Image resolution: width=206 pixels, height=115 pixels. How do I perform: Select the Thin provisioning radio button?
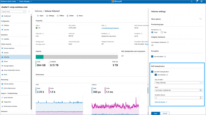[162, 32]
